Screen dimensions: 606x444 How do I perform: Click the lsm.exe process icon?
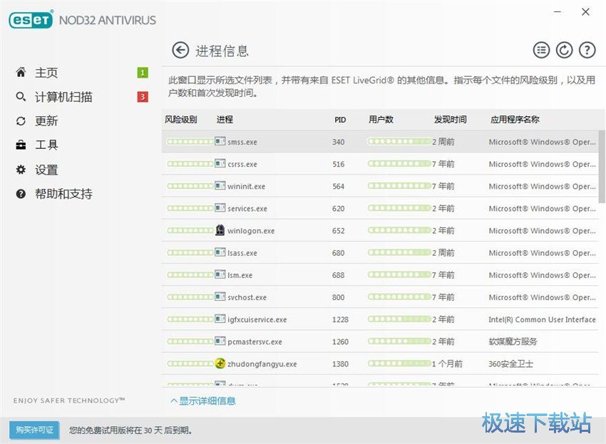click(x=220, y=274)
